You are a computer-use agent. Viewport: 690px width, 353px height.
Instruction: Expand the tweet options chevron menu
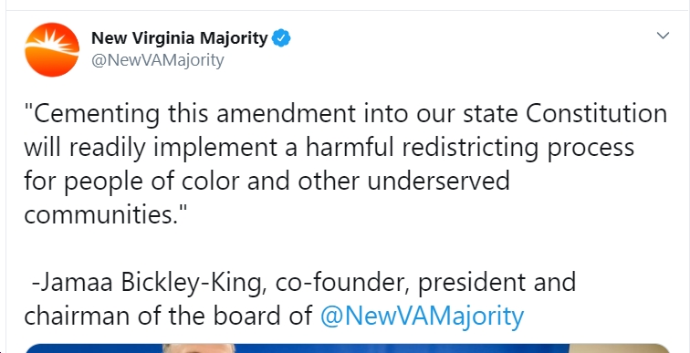663,36
